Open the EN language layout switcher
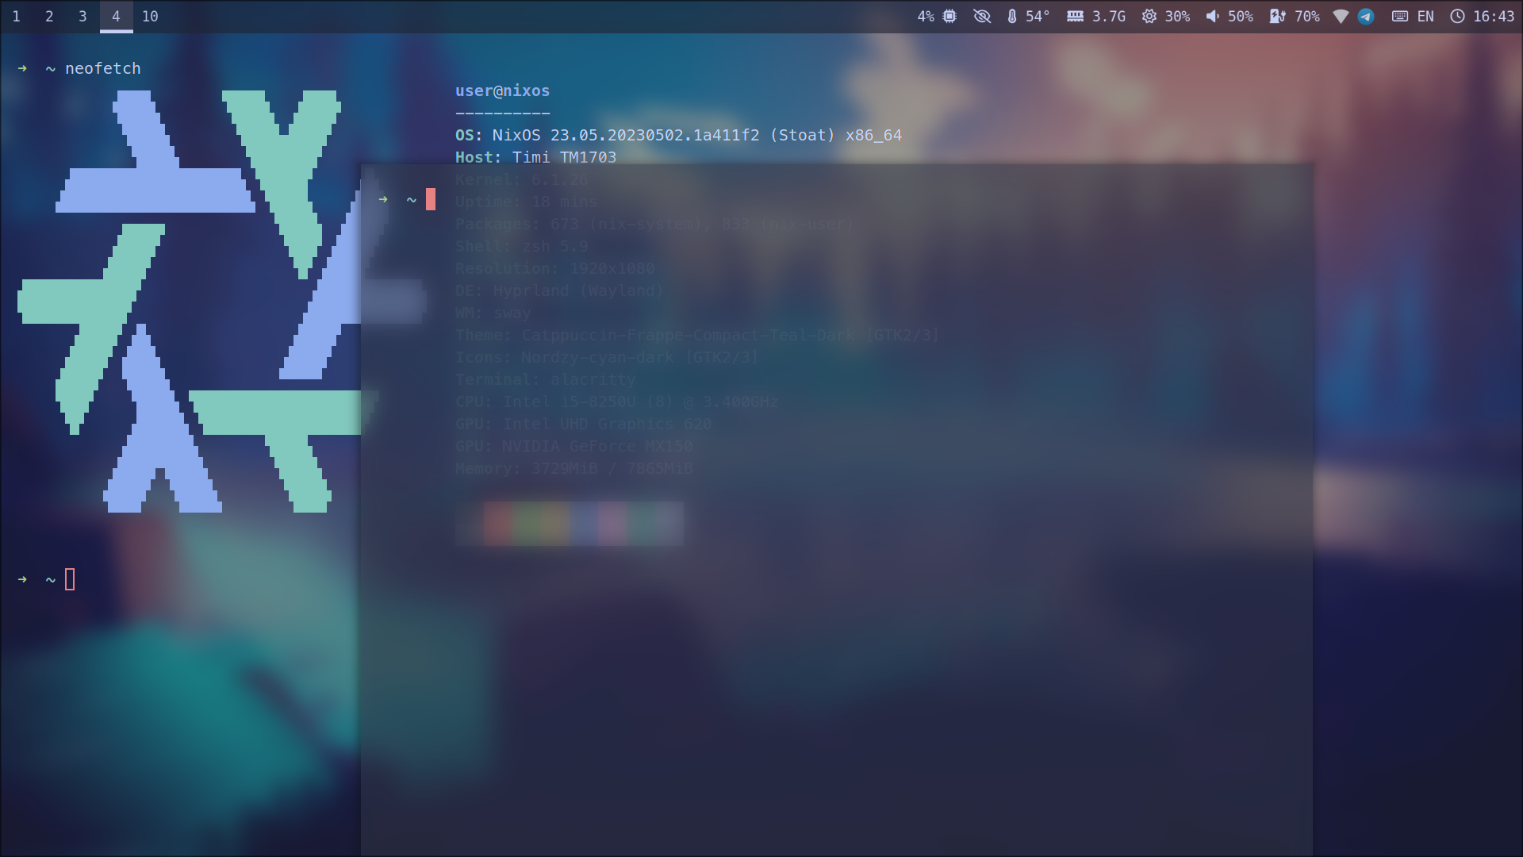The image size is (1523, 857). coord(1425,16)
